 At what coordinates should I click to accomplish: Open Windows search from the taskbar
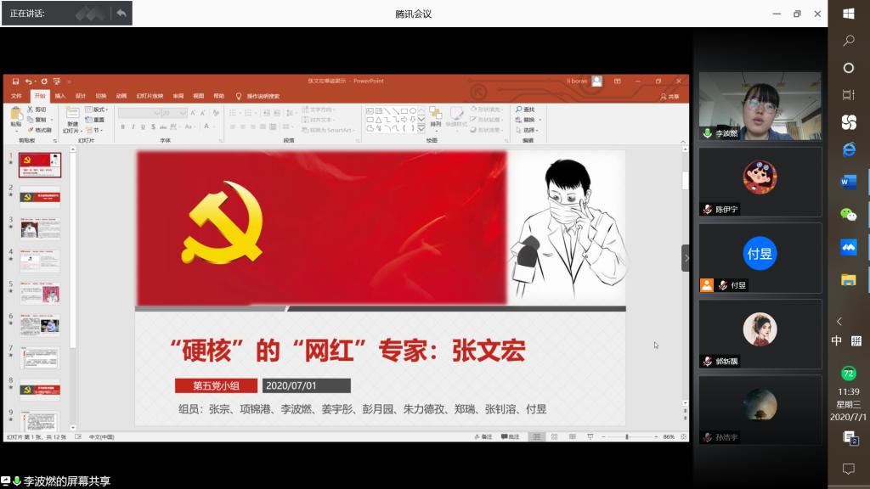848,41
